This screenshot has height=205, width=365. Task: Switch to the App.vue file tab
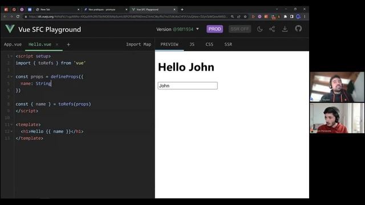tap(13, 44)
